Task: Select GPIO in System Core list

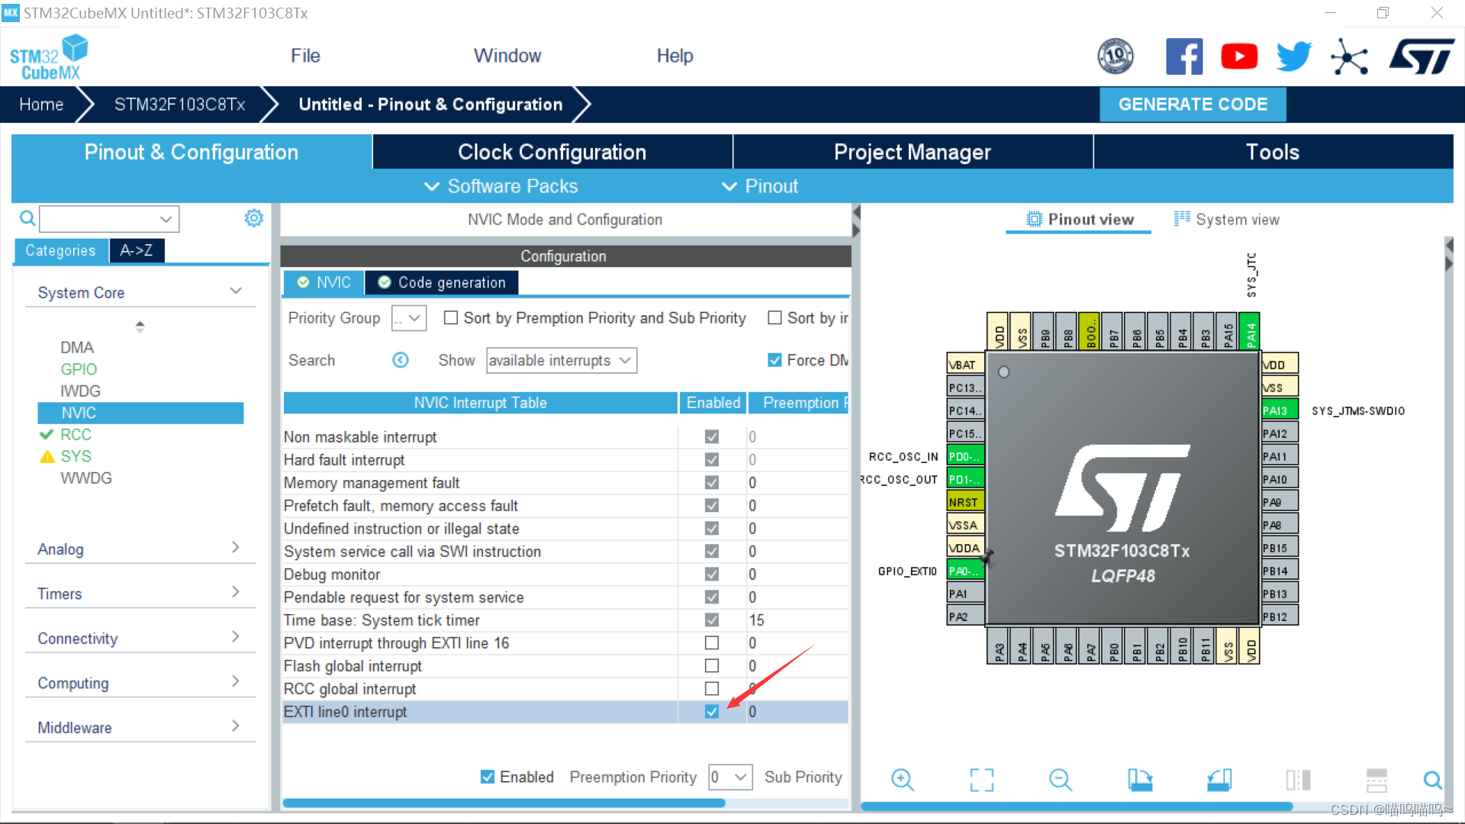Action: (x=79, y=369)
